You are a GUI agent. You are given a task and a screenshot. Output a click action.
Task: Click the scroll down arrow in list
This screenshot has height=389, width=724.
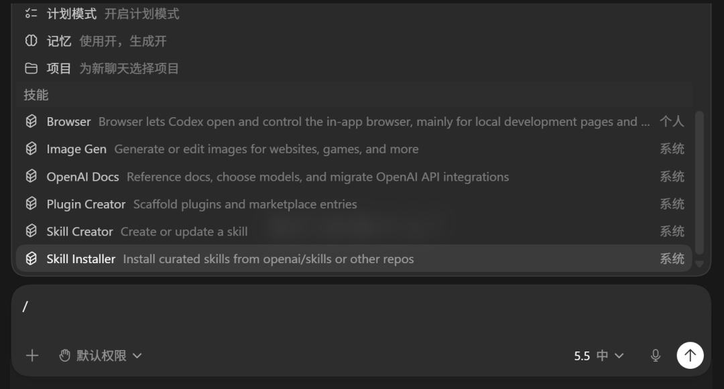click(699, 264)
